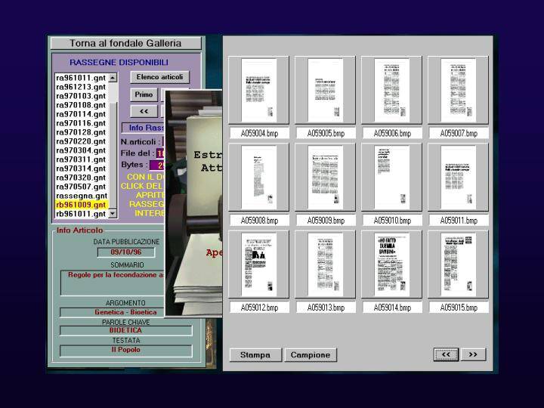This screenshot has height=408, width=544.
Task: Select highlighted rb961009.gnt entry
Action: 82,205
